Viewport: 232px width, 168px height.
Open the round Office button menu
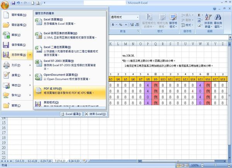(x=5, y=5)
